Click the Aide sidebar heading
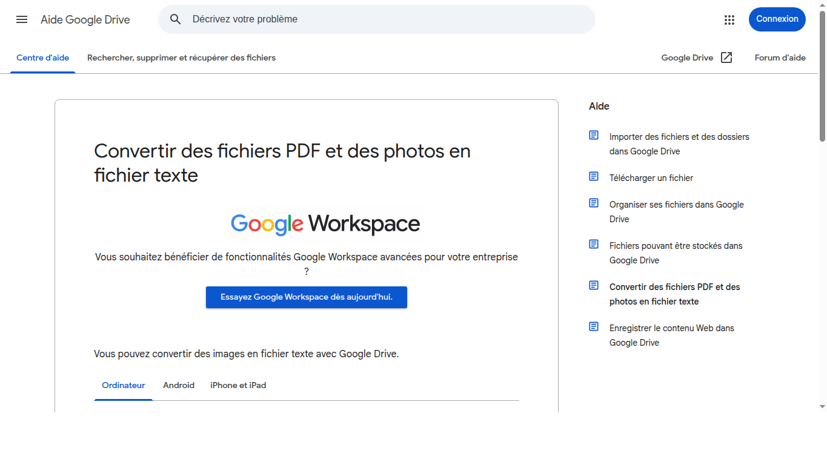 tap(599, 106)
